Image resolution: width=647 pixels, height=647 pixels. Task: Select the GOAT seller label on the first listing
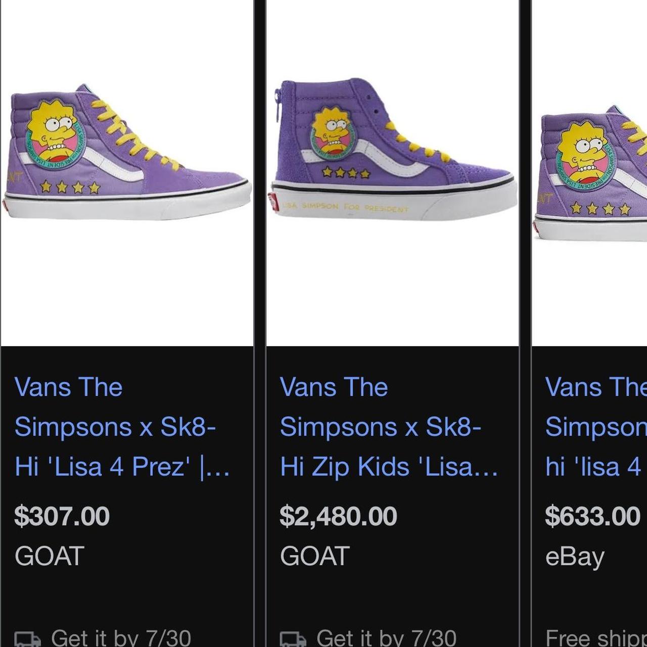pyautogui.click(x=48, y=556)
